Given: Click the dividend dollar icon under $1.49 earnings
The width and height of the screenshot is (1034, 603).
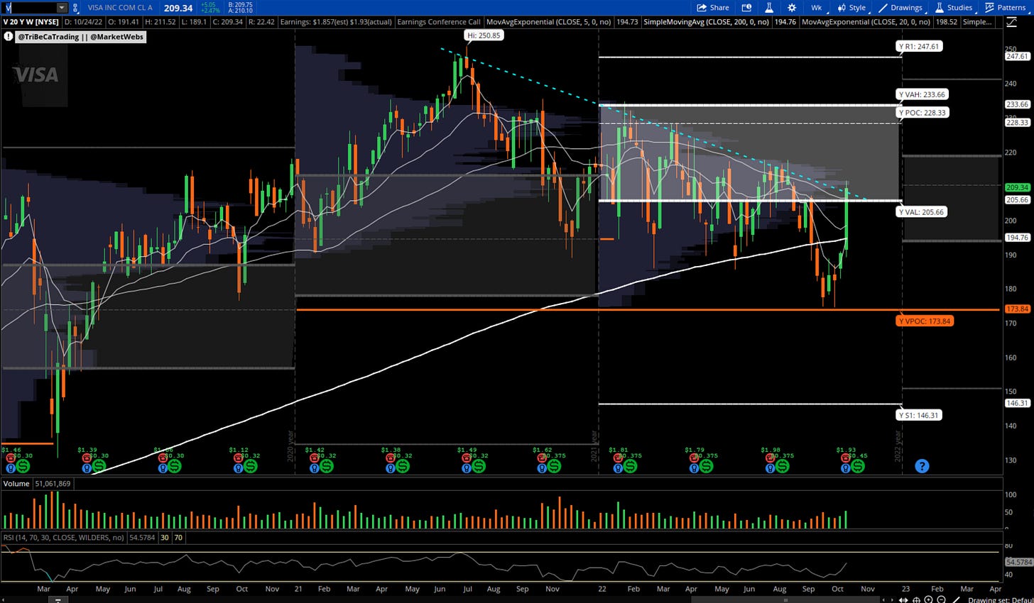Looking at the screenshot, I should point(478,467).
